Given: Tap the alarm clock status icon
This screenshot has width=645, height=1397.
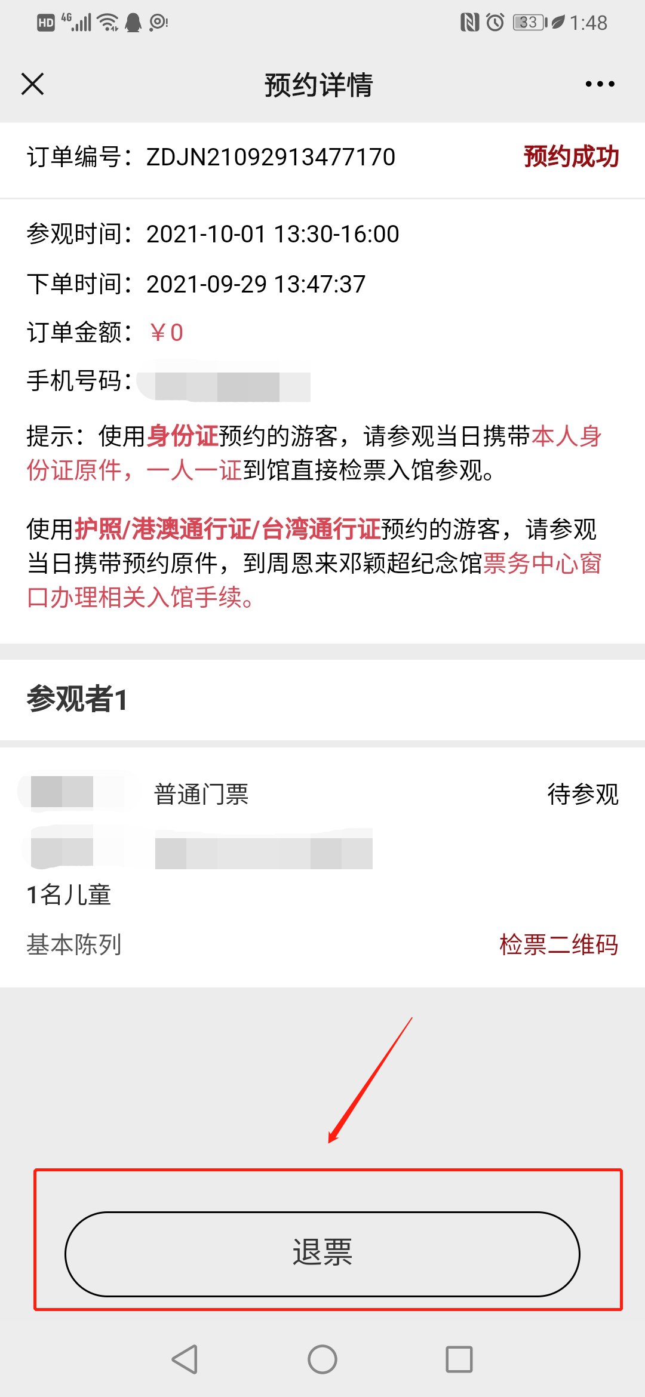Looking at the screenshot, I should tap(495, 23).
